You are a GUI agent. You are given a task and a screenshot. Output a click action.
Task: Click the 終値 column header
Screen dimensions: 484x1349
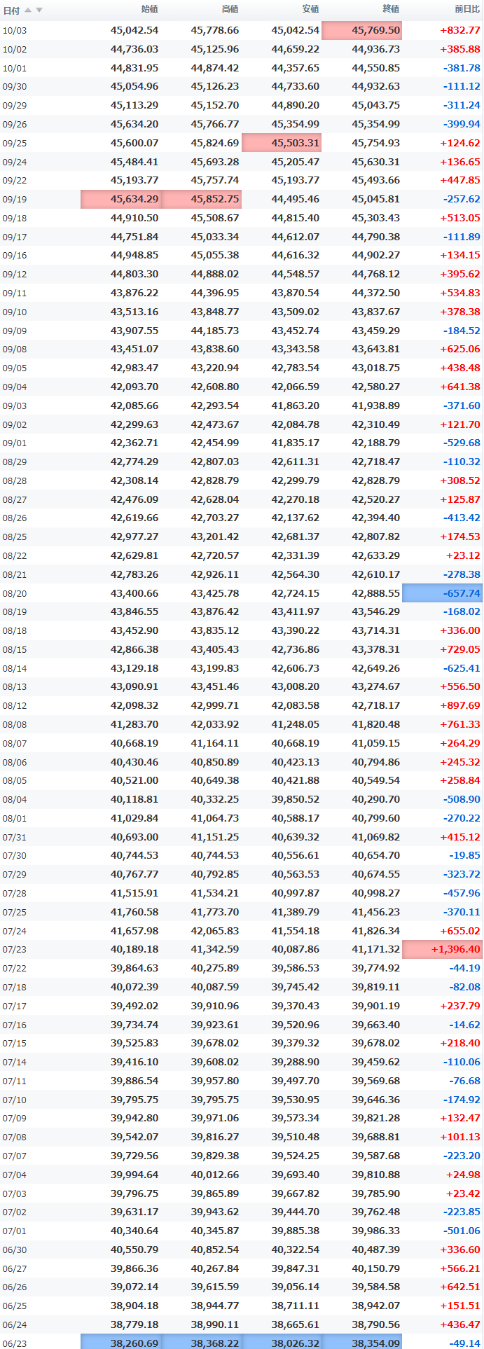(x=391, y=9)
